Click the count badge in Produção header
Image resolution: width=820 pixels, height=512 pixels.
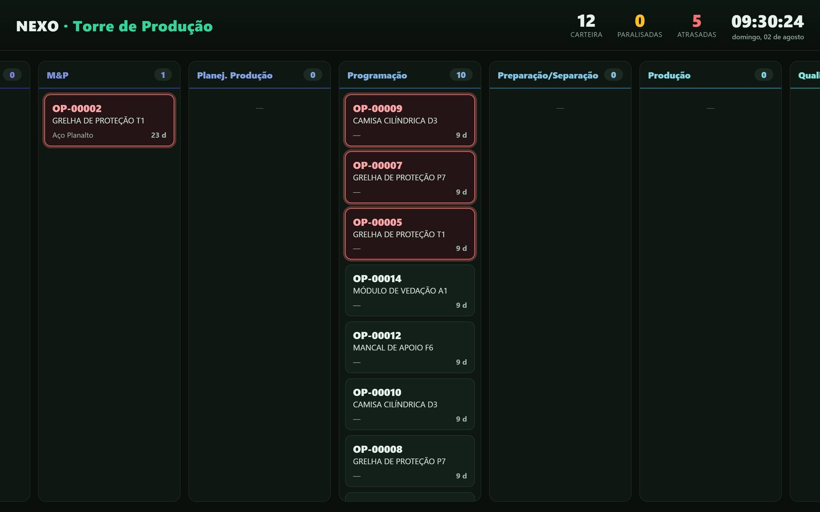tap(764, 75)
